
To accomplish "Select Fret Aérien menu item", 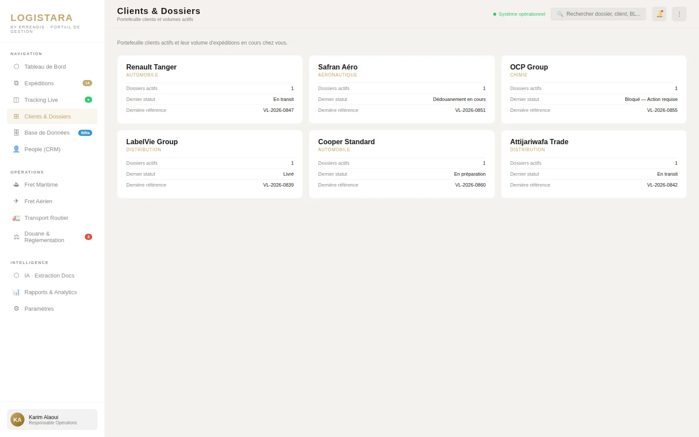I will (52, 201).
